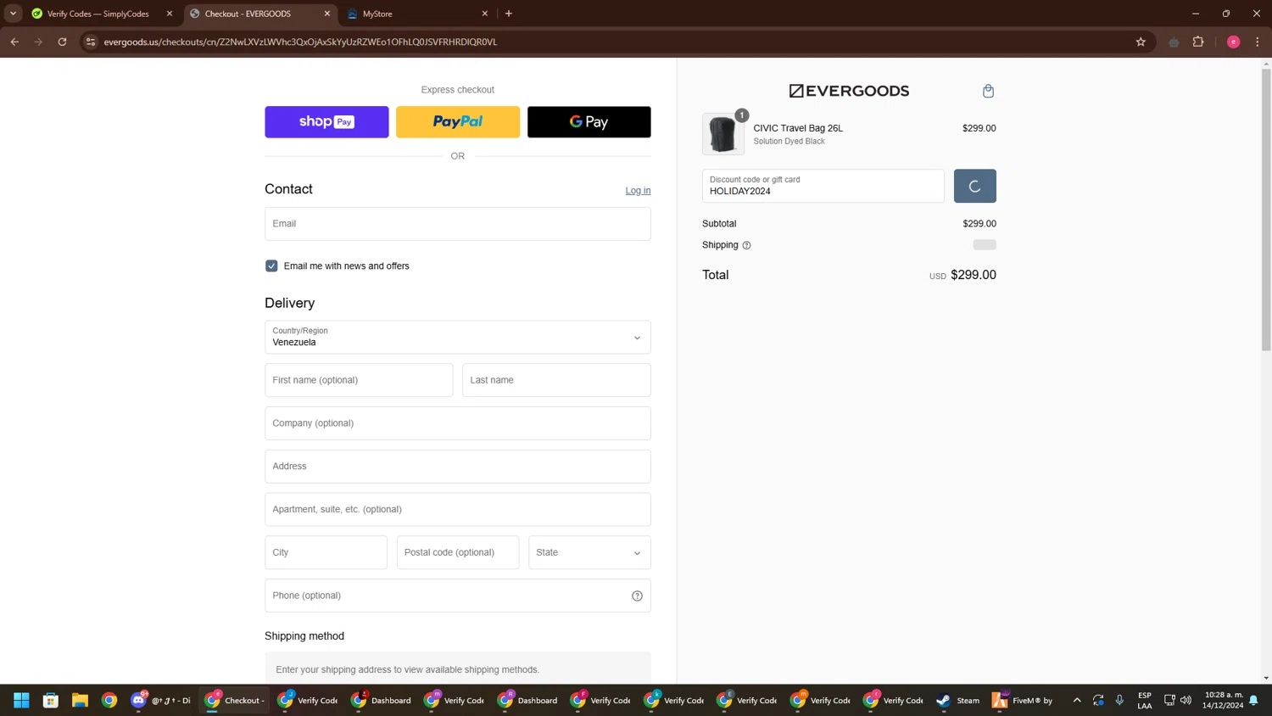This screenshot has height=716, width=1272.
Task: Bookmark this page with star icon
Action: [x=1141, y=42]
